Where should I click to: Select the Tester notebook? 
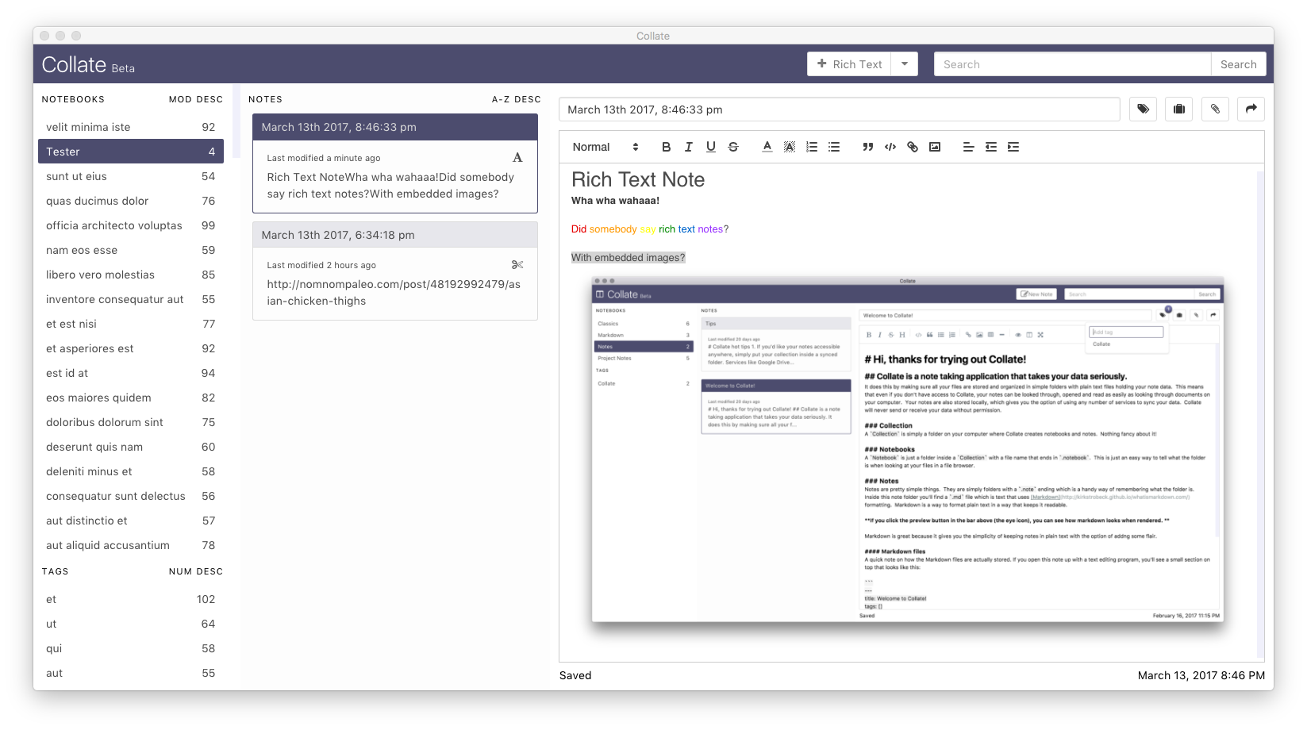131,152
